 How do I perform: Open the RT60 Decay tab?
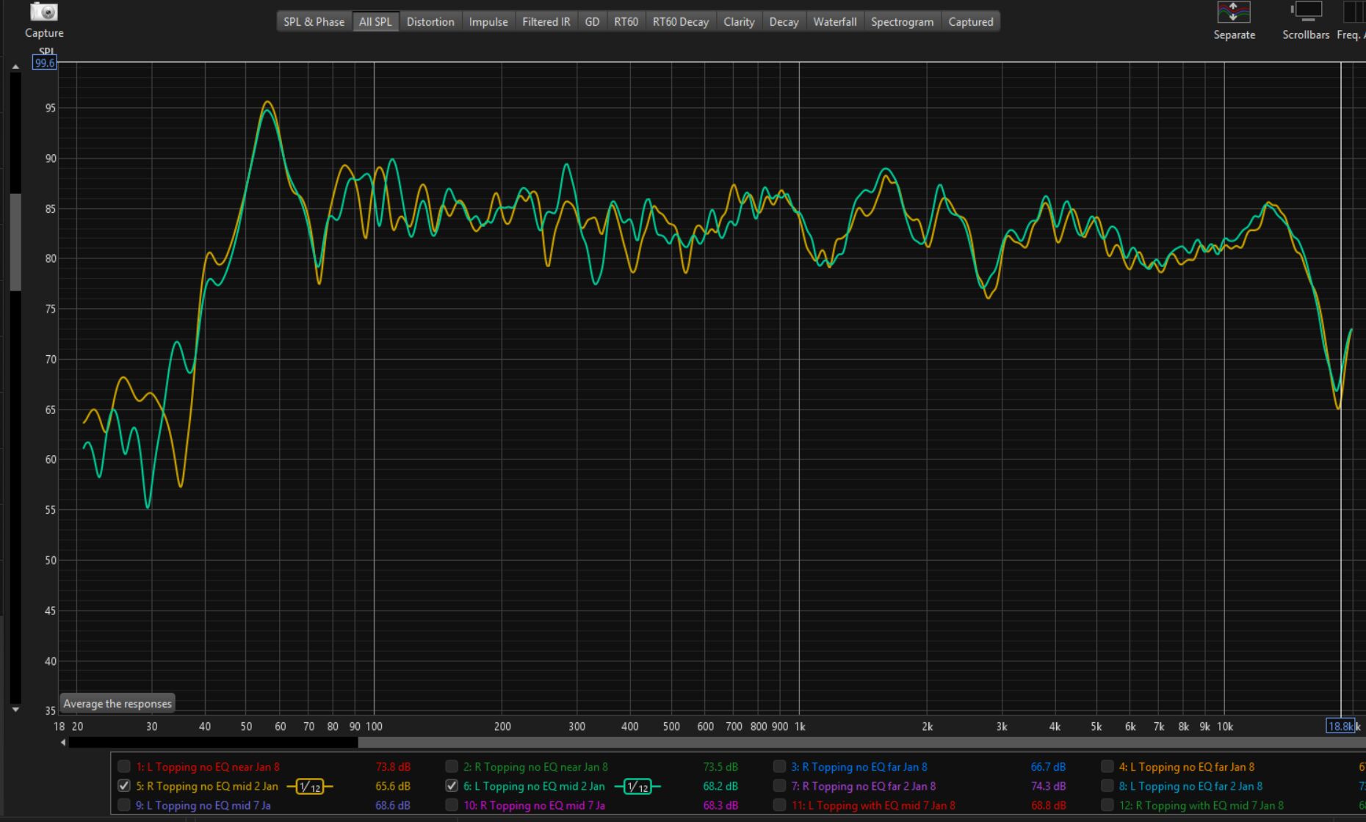click(680, 22)
